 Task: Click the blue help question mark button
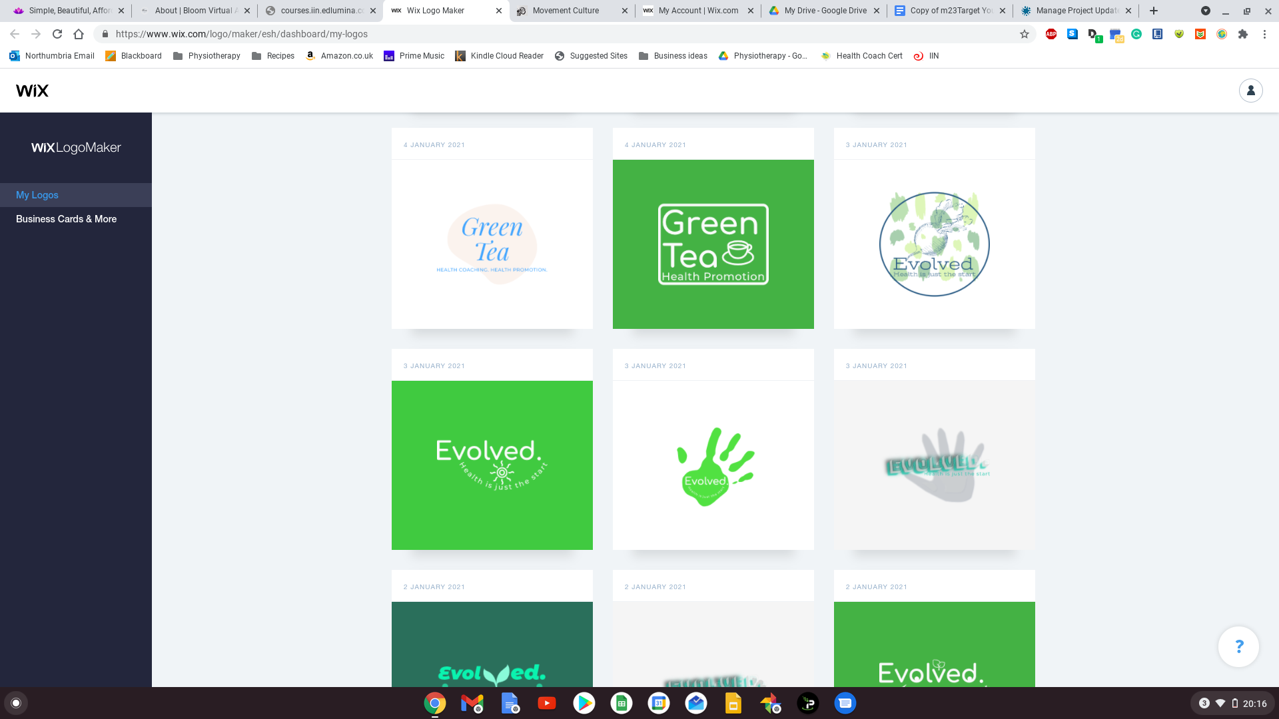coord(1238,646)
